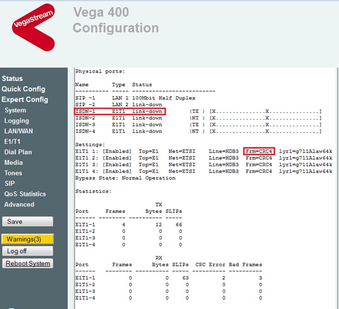Image resolution: width=339 pixels, height=309 pixels.
Task: Open the Status page
Action: (12, 78)
